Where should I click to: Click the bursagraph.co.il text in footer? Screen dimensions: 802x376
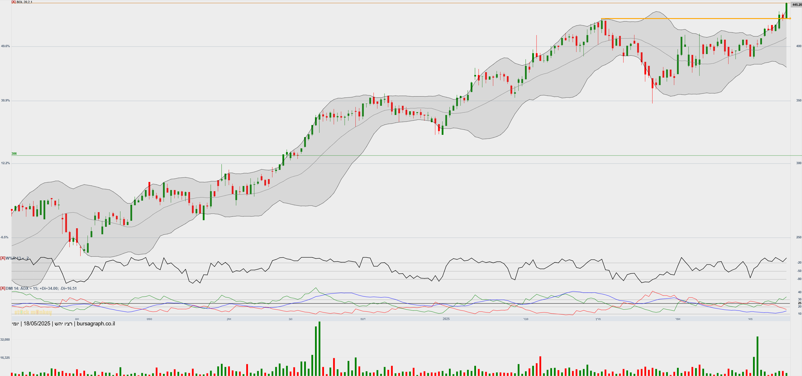(96, 324)
